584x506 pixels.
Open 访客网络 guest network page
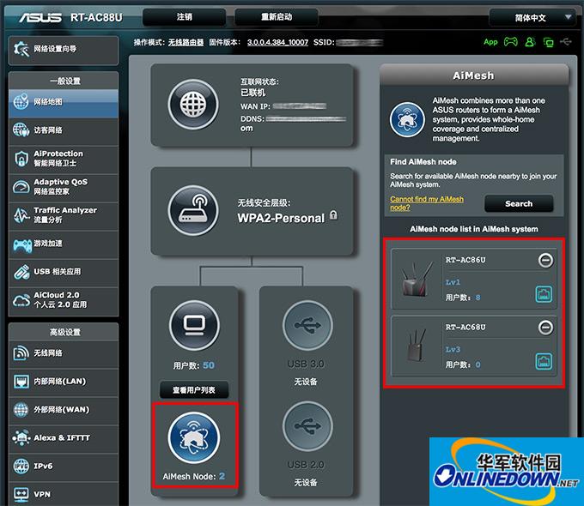(x=63, y=130)
